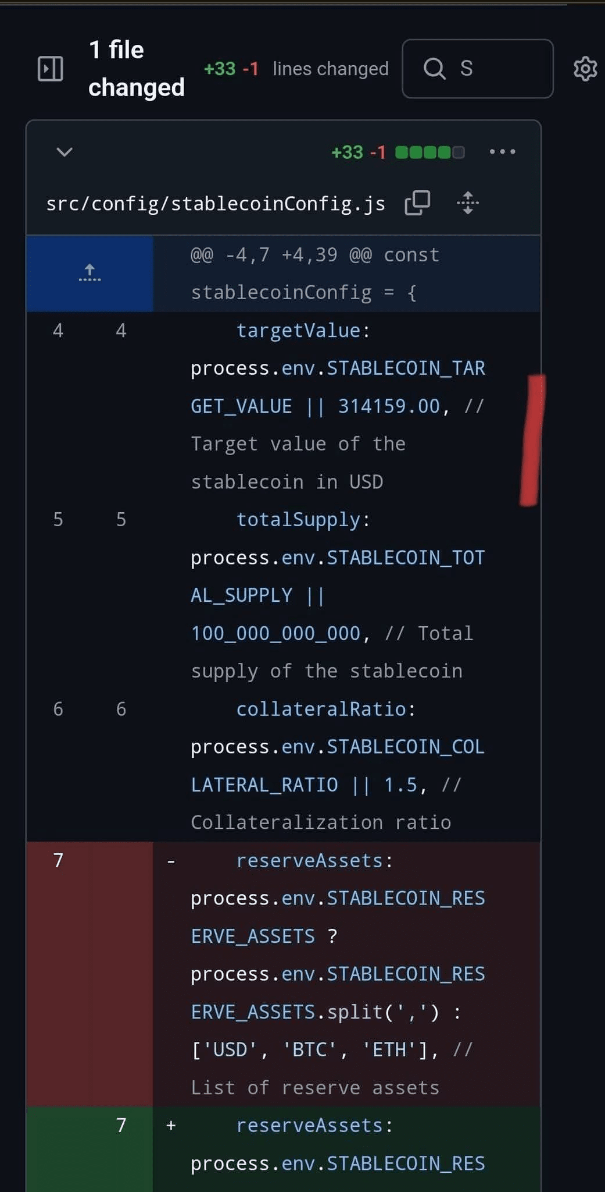Viewport: 605px width, 1192px height.
Task: Click the magnifier search icon
Action: 434,69
